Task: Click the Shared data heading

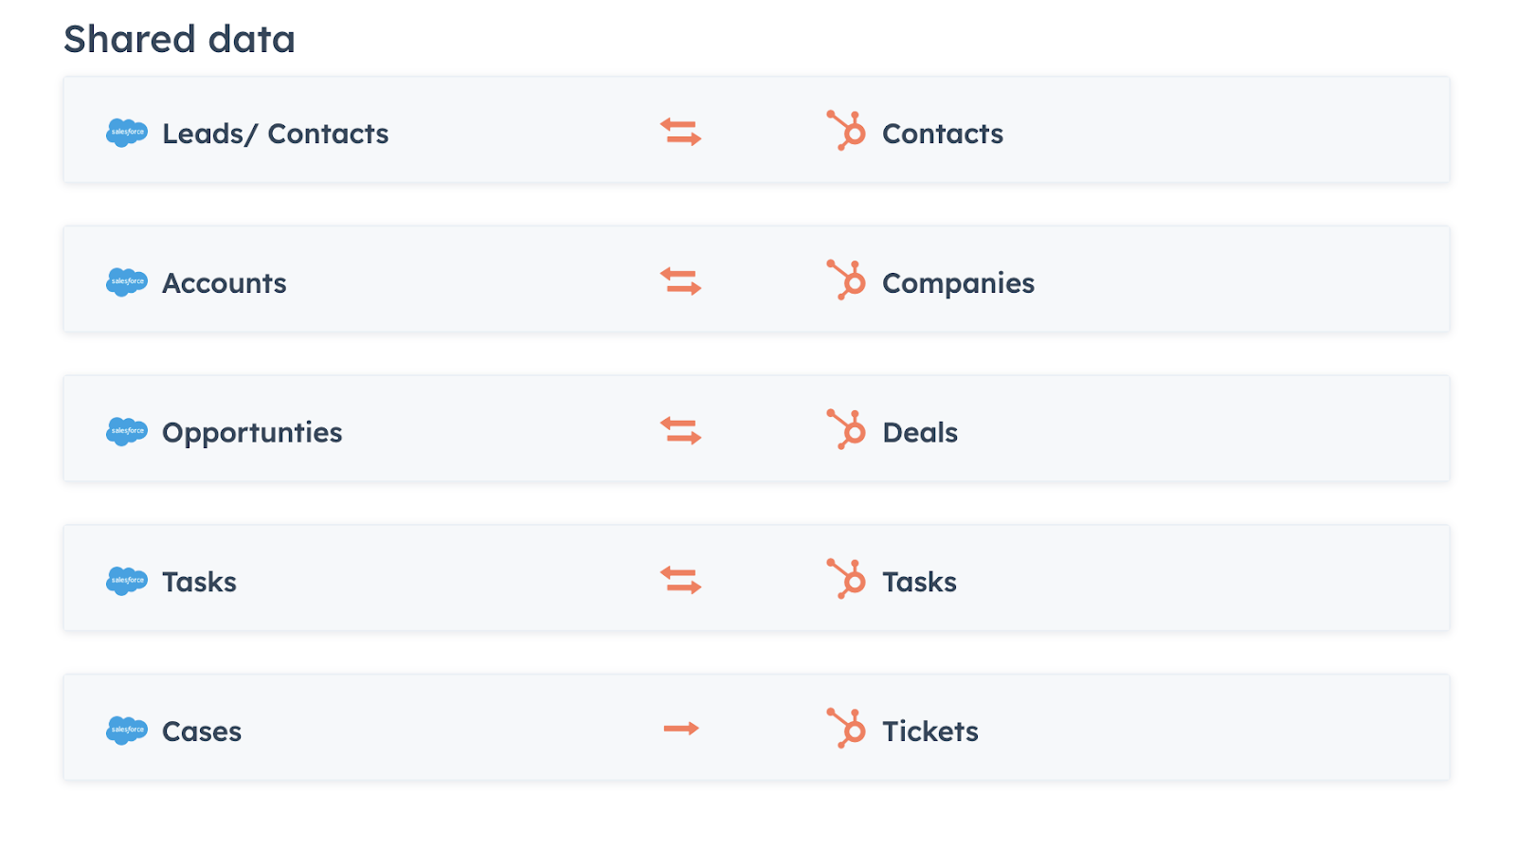Action: (179, 39)
